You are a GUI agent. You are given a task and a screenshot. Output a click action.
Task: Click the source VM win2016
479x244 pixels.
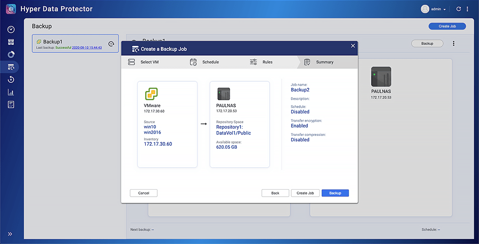[x=152, y=133]
